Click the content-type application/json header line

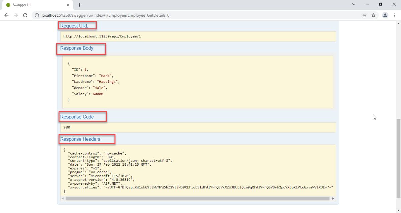[120, 161]
